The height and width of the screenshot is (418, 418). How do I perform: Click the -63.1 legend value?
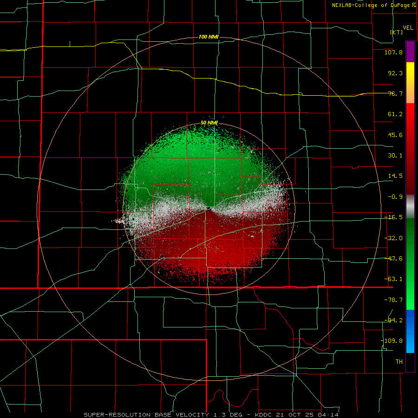tap(393, 279)
